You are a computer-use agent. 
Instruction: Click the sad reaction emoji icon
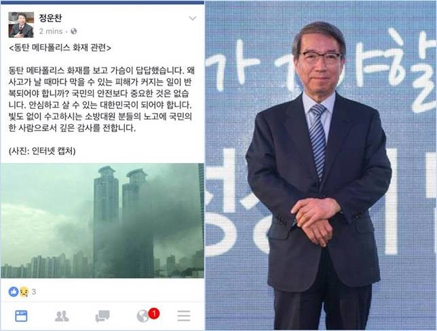[x=24, y=292]
